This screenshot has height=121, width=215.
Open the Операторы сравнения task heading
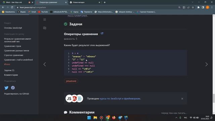tap(81, 34)
